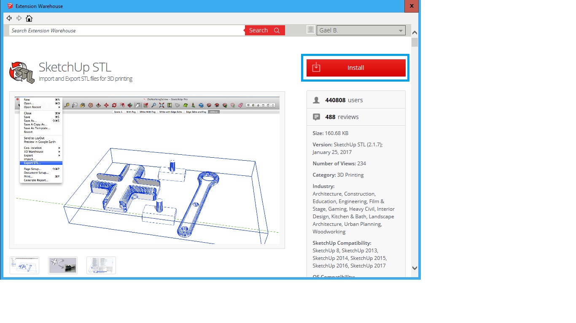Go forward with the forward arrow
This screenshot has width=576, height=323.
coord(19,18)
